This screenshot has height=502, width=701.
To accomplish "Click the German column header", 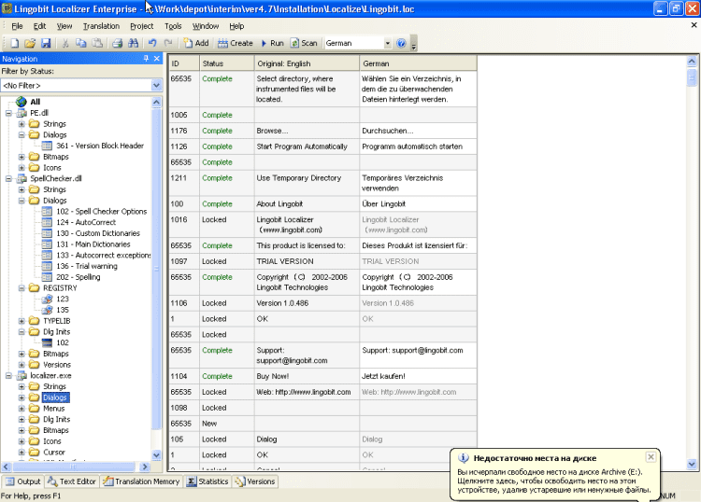I will pyautogui.click(x=418, y=63).
